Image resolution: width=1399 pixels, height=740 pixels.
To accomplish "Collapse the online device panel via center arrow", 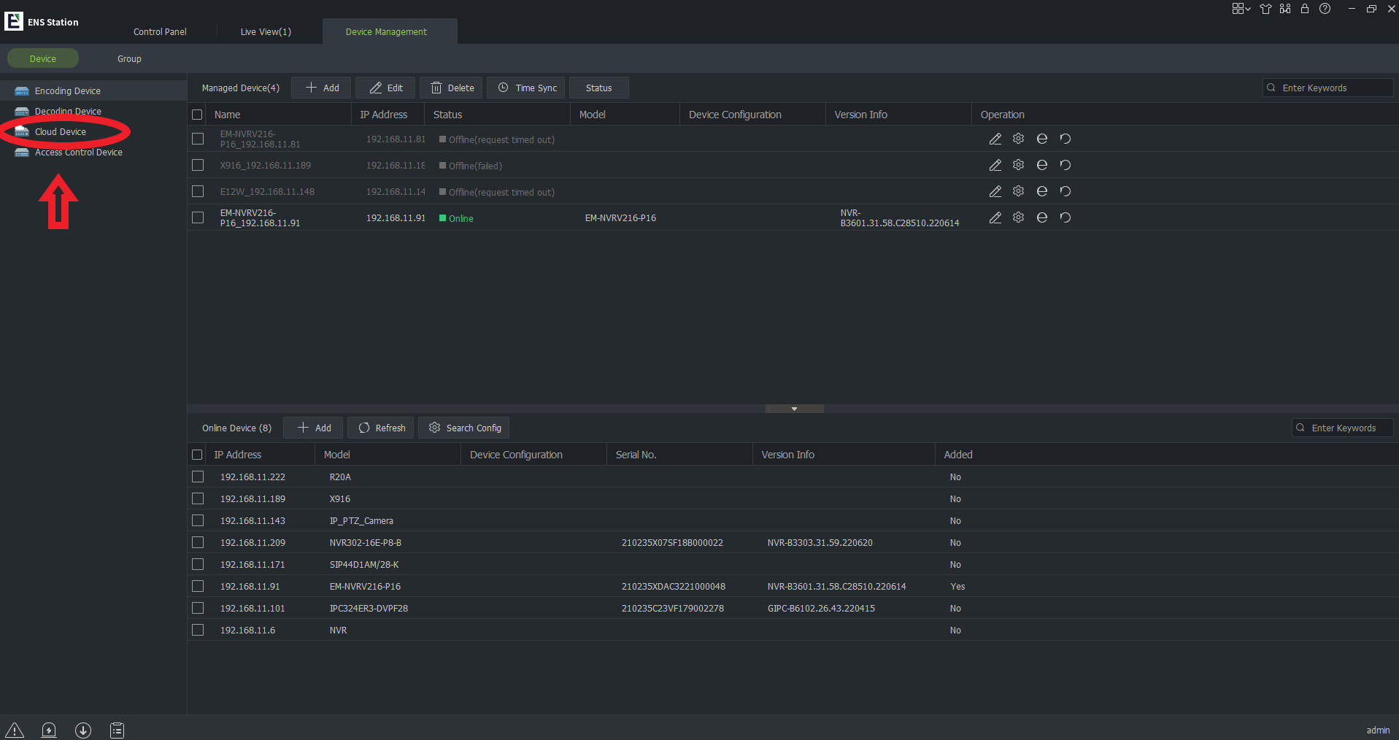I will tap(794, 409).
